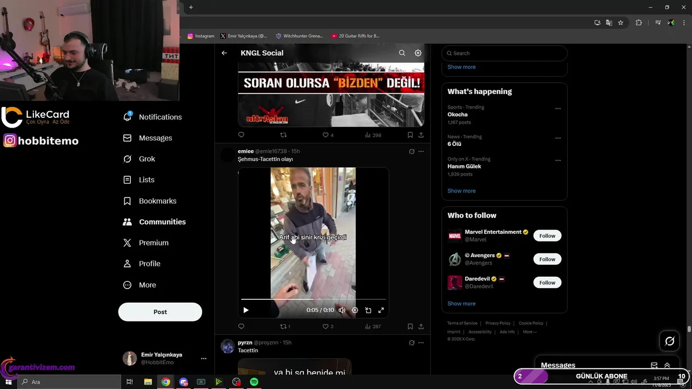
Task: Select Communities in the sidebar
Action: pos(155,222)
